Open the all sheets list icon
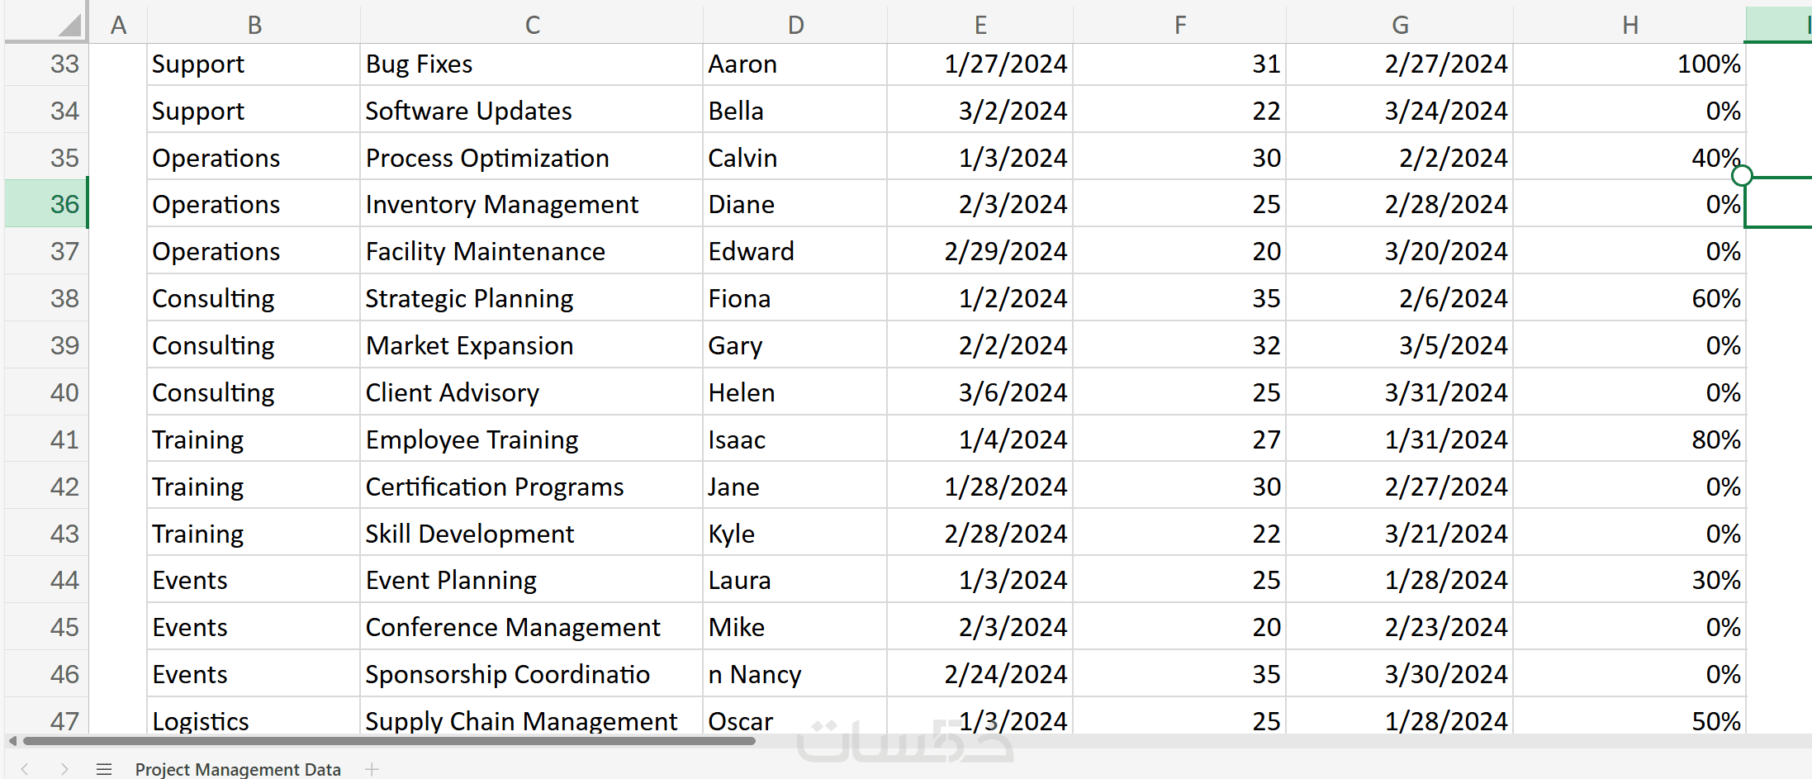The width and height of the screenshot is (1812, 779). pyautogui.click(x=104, y=769)
